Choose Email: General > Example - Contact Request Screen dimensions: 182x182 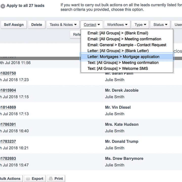[127, 45]
